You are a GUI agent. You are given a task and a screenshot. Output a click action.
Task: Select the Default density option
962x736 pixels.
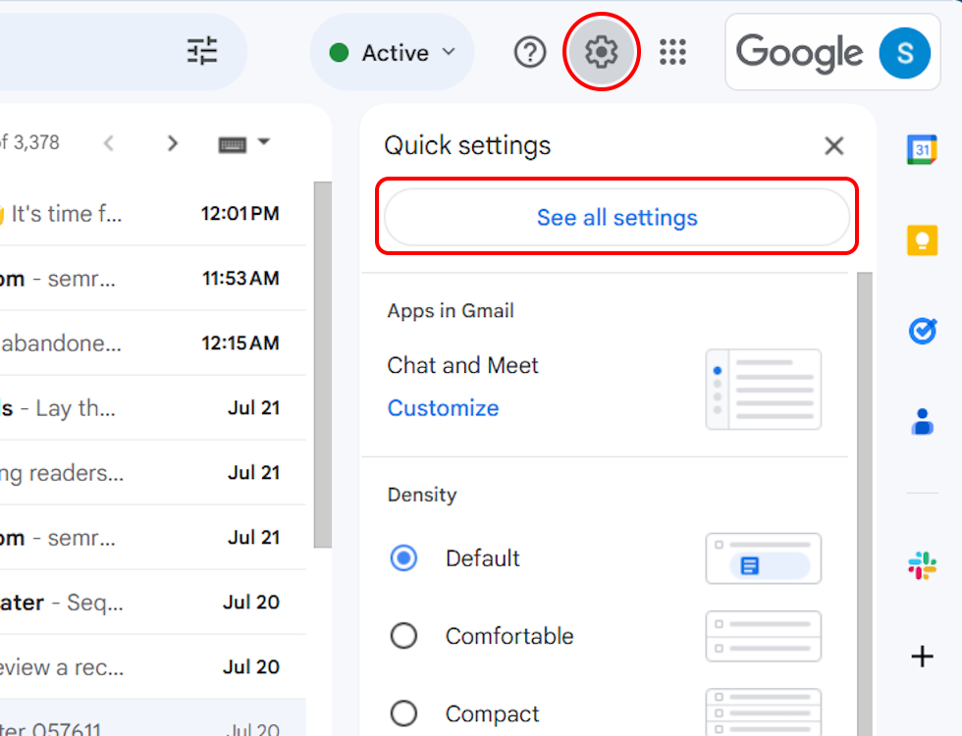(403, 557)
